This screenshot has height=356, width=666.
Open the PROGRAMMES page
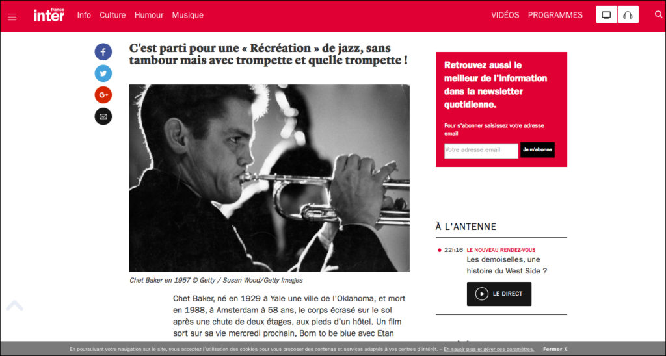(555, 15)
